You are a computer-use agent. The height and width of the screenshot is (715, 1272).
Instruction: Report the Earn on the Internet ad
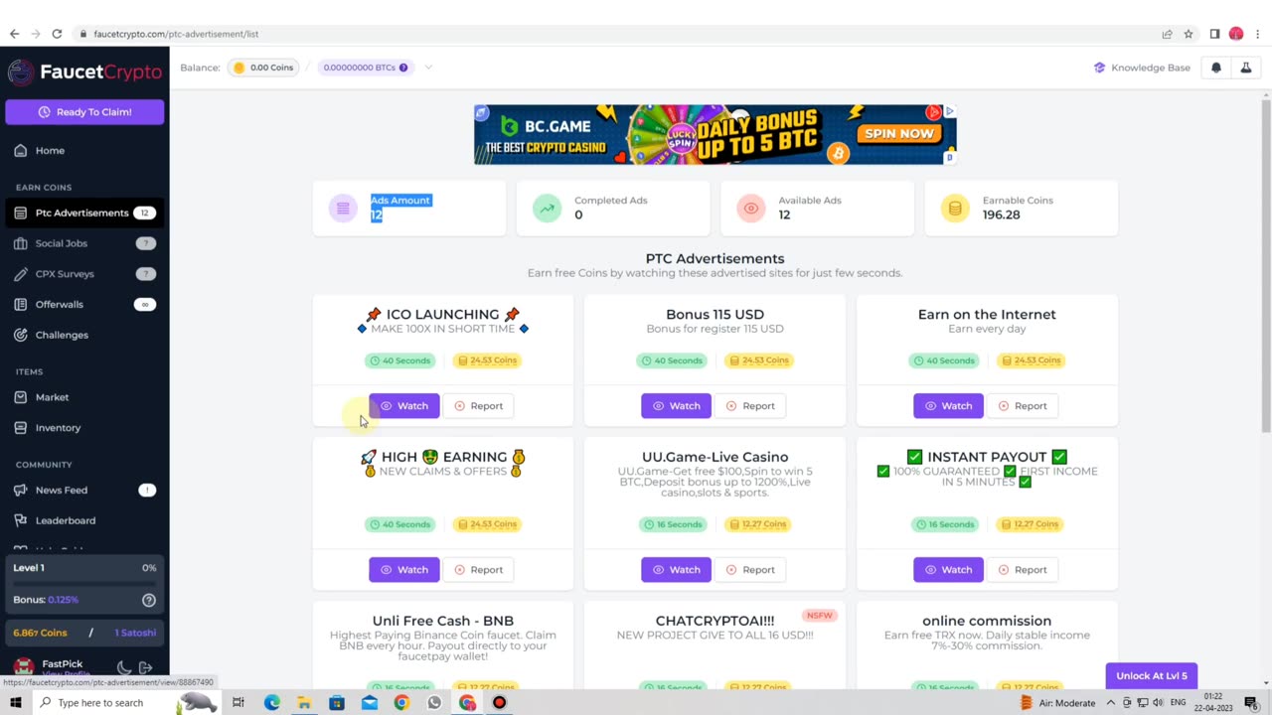tap(1022, 406)
